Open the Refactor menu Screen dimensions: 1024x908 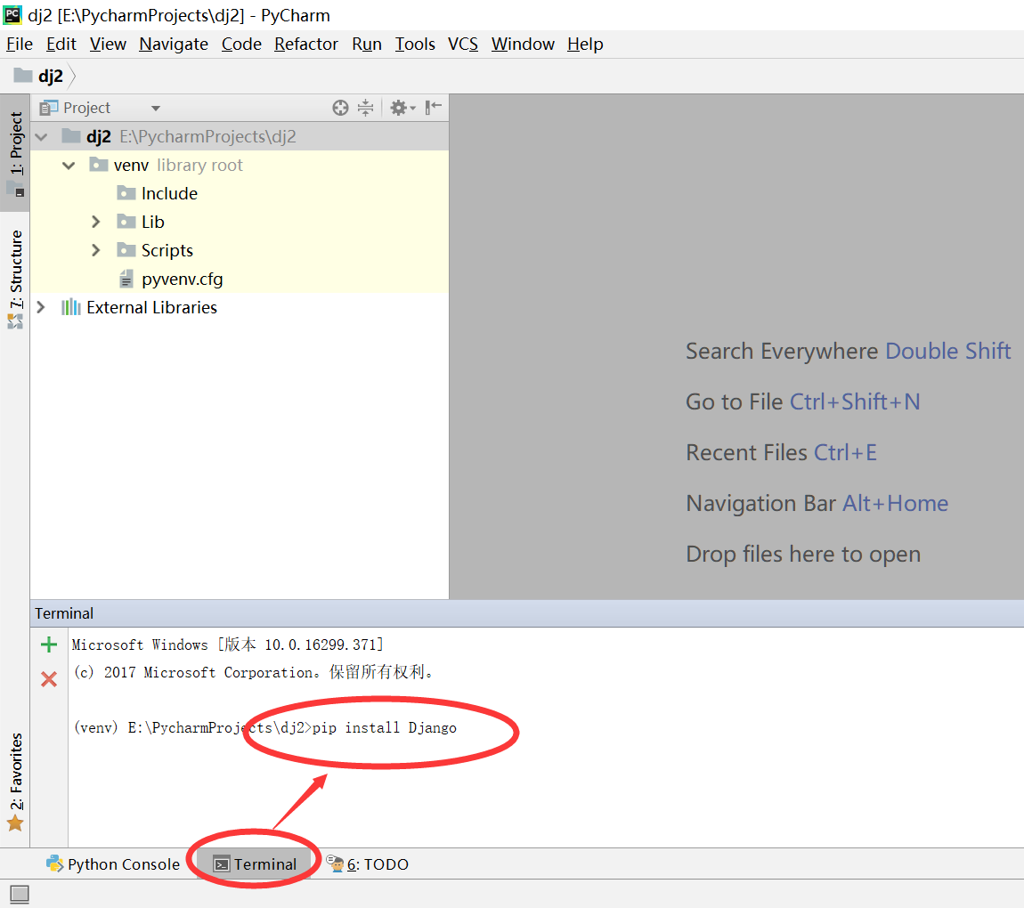point(306,45)
